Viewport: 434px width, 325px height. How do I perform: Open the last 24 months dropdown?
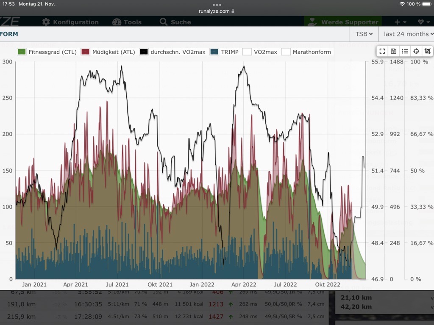coord(408,34)
